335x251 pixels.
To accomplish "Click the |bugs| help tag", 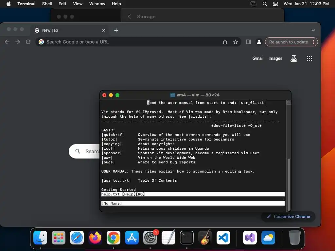I will tap(108, 162).
